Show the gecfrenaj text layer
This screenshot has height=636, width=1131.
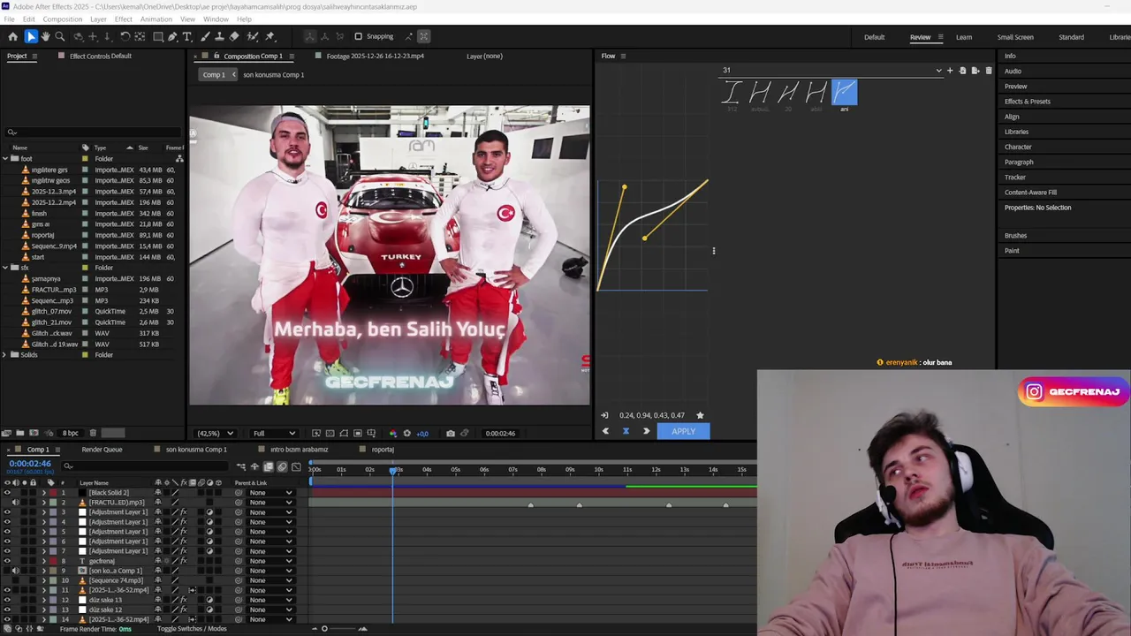[x=7, y=561]
